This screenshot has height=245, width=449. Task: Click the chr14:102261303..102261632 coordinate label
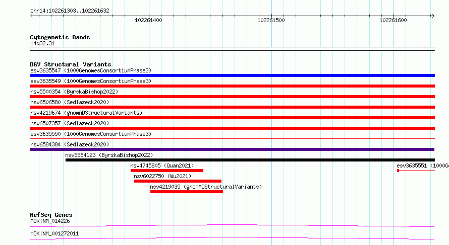(x=70, y=11)
